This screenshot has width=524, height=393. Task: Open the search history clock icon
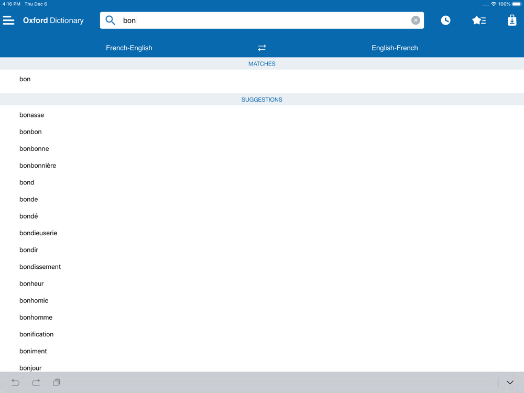coord(445,20)
